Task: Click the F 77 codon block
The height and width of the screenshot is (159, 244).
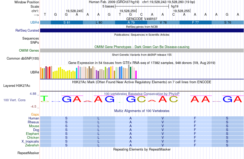Action: coord(196,22)
